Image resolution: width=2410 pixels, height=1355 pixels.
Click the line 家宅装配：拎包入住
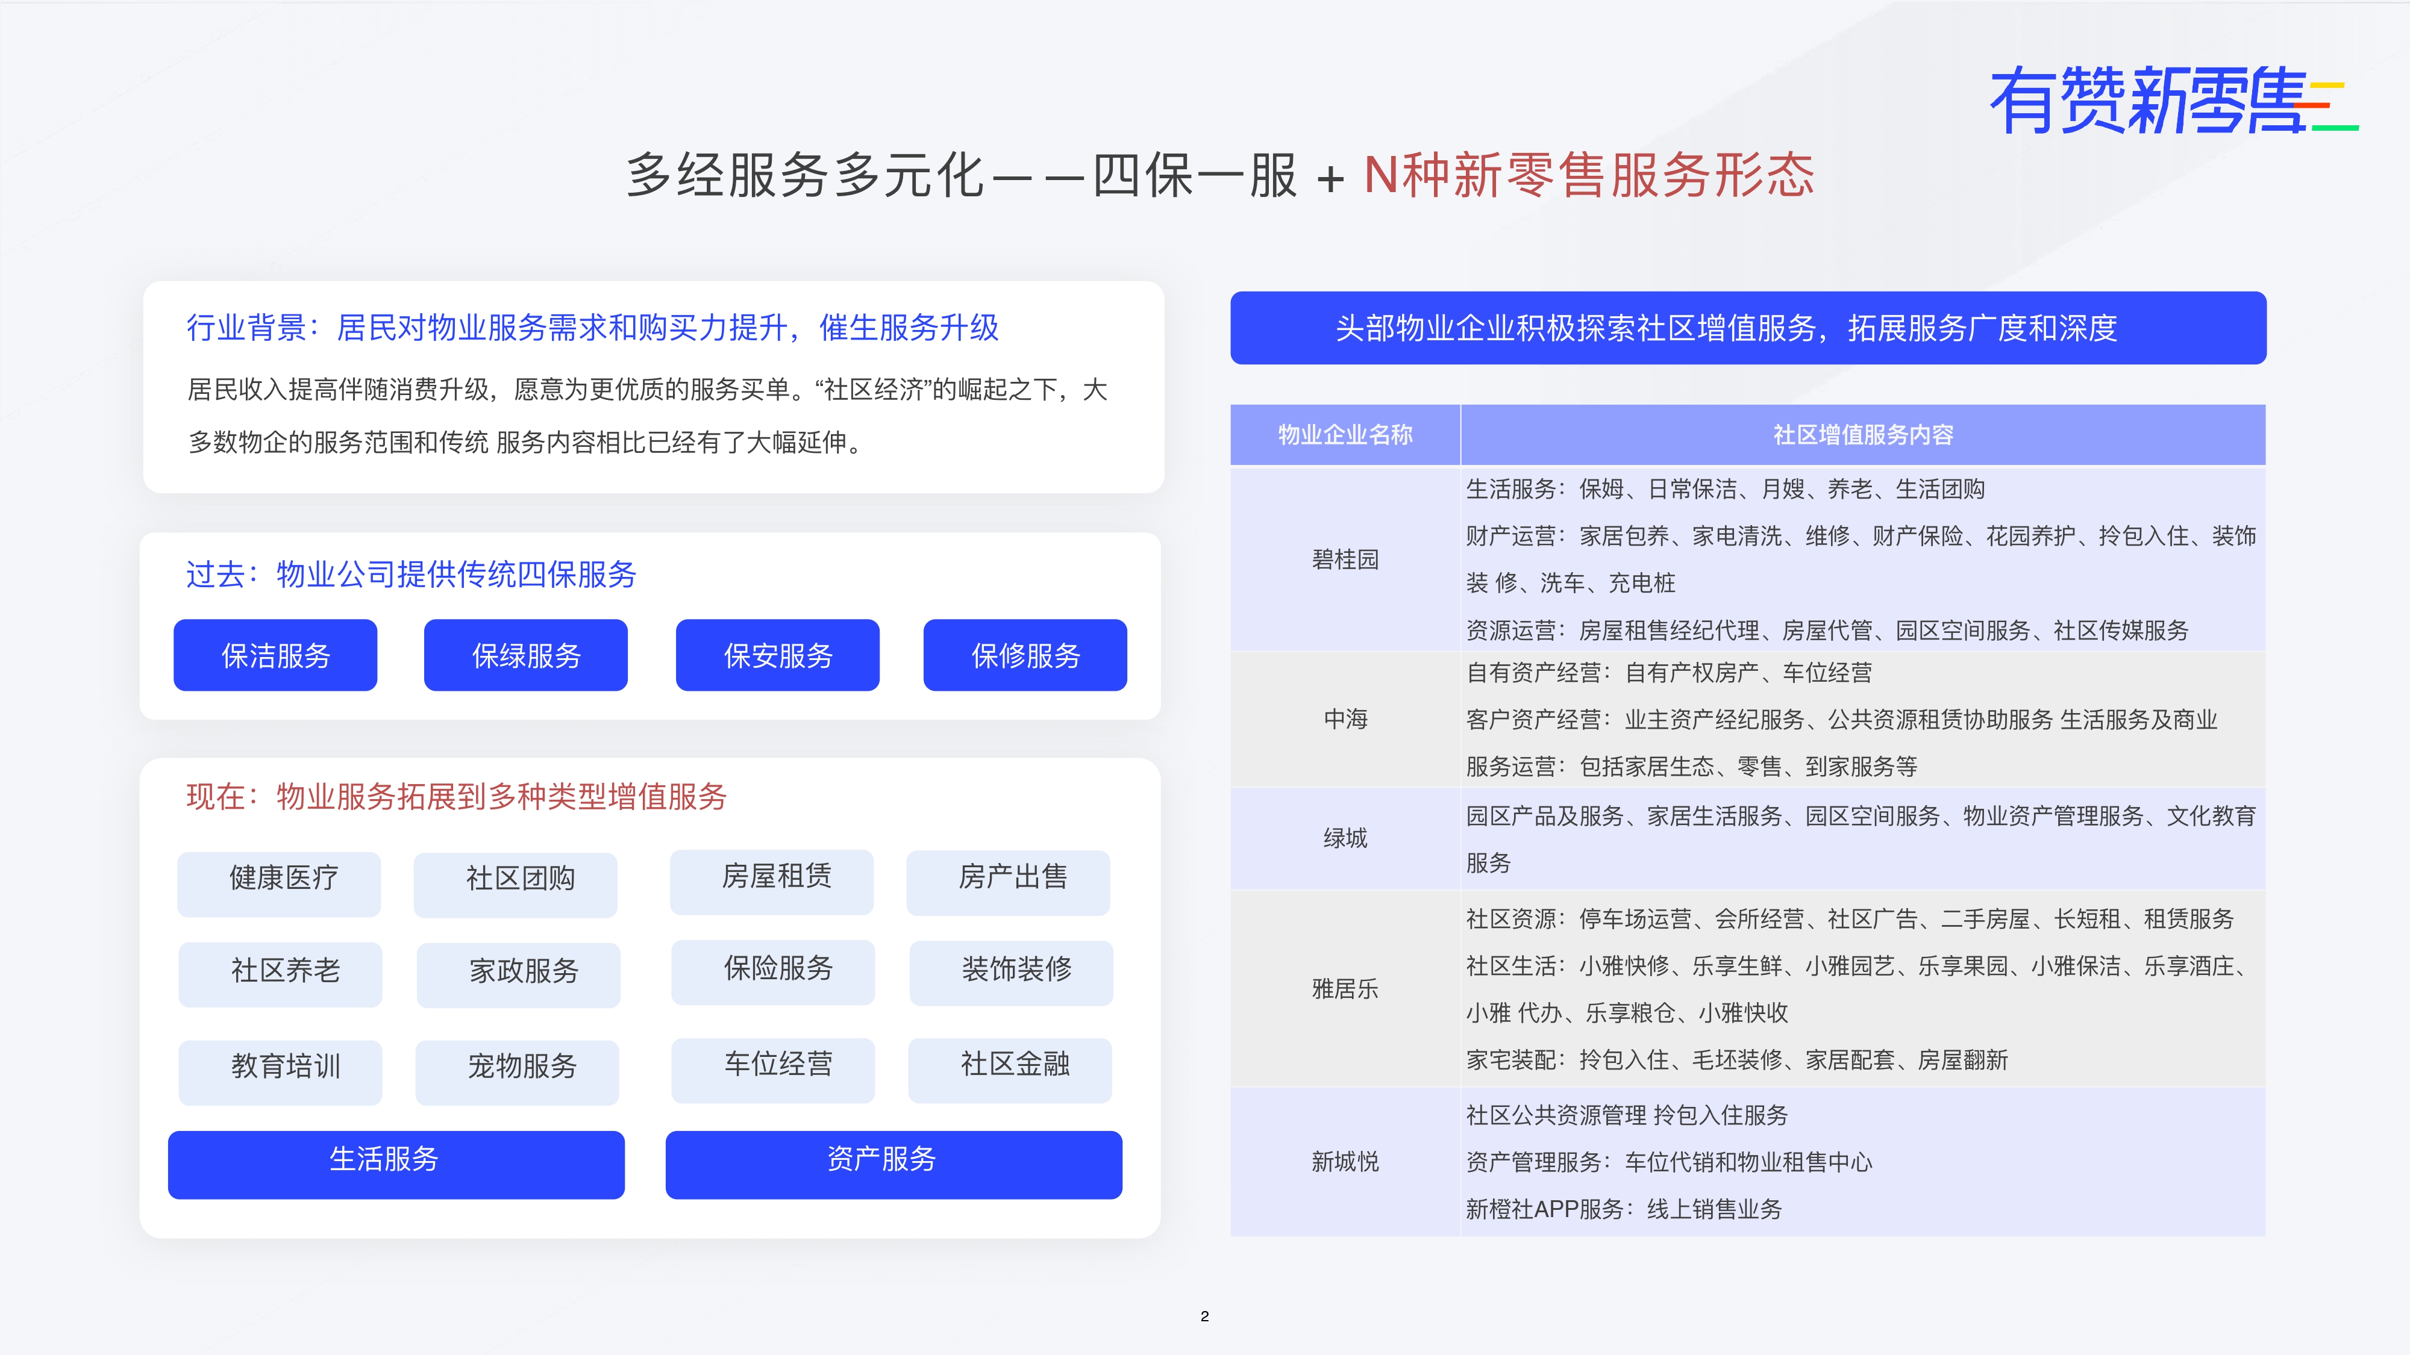1736,1061
